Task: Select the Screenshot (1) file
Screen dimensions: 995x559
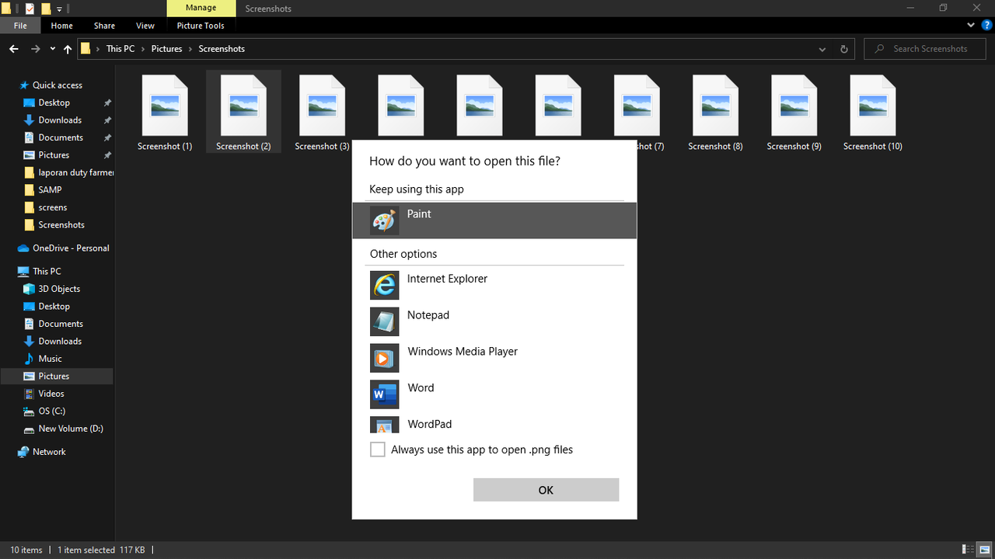Action: click(x=165, y=112)
